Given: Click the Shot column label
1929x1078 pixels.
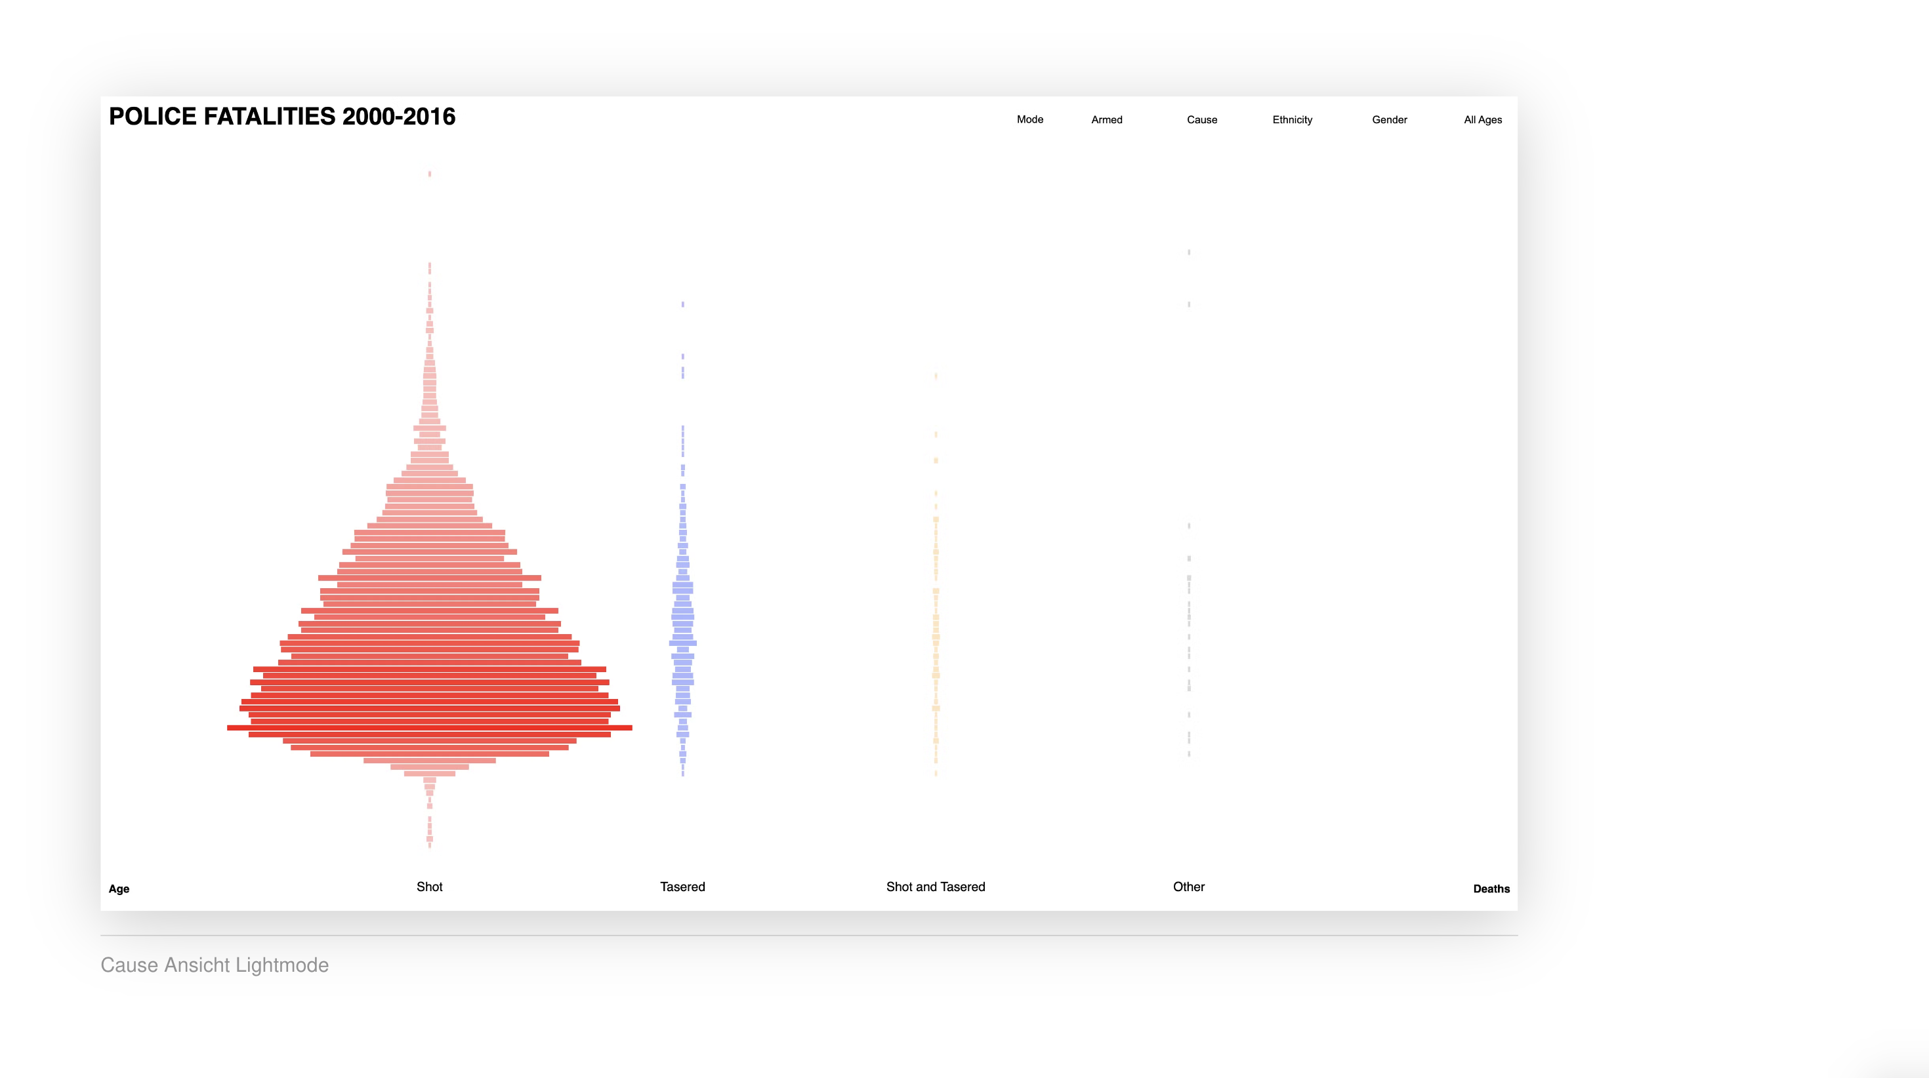Looking at the screenshot, I should click(x=429, y=887).
